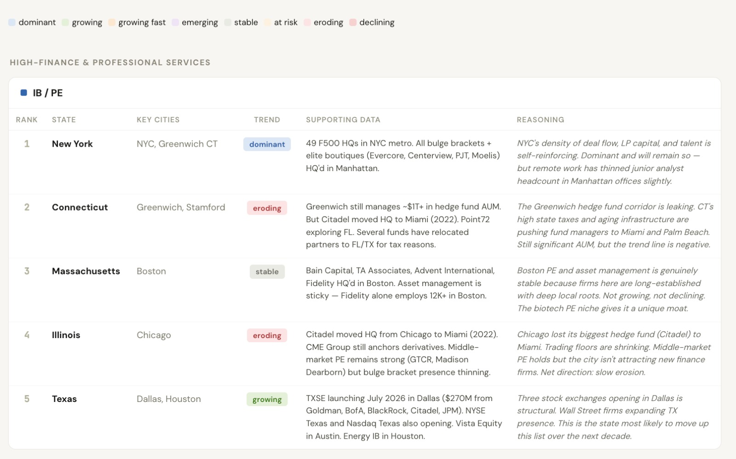The image size is (736, 459).
Task: Select the eroding legend swatch
Action: (x=307, y=23)
